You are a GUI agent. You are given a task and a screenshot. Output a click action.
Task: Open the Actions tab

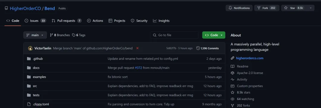95,21
